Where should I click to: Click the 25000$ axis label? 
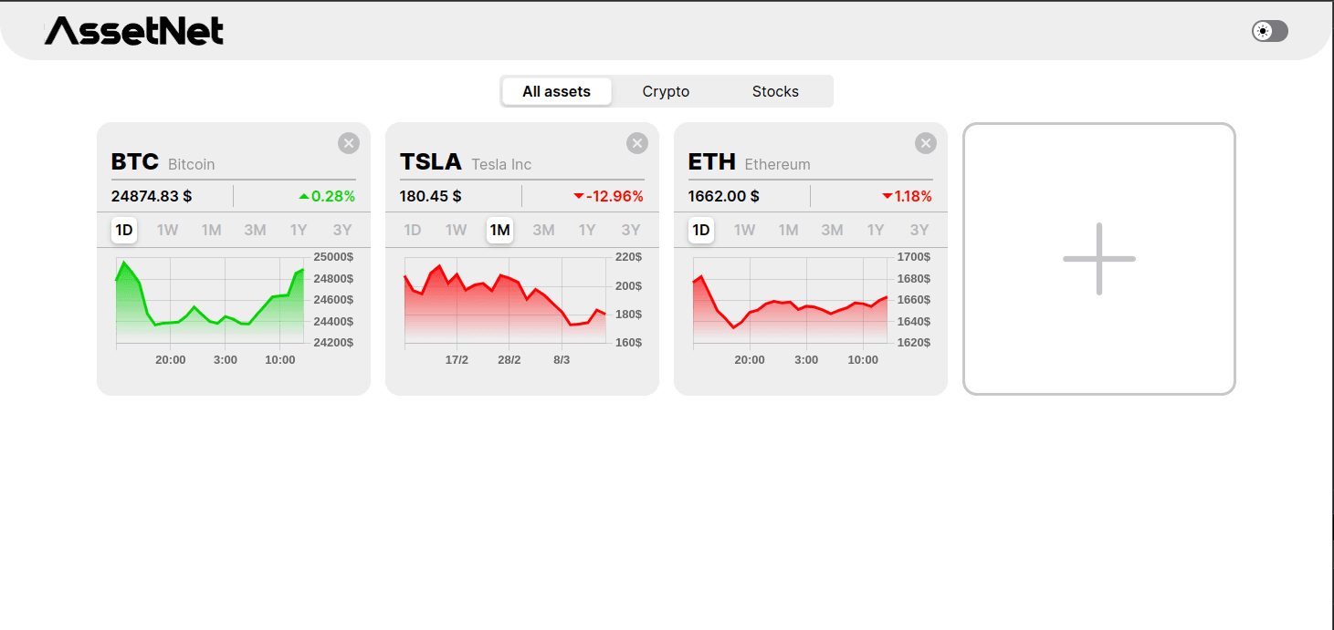click(333, 257)
